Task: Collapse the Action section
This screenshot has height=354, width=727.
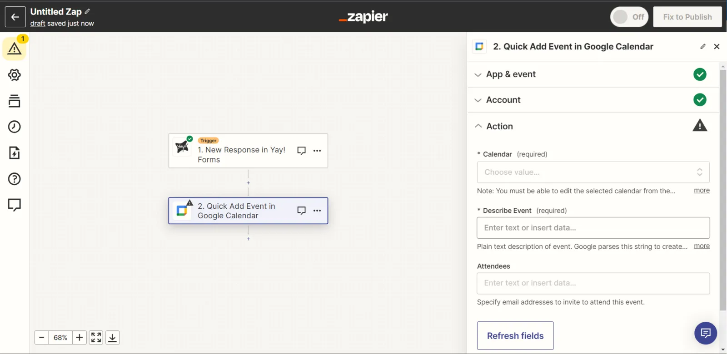Action: tap(478, 126)
